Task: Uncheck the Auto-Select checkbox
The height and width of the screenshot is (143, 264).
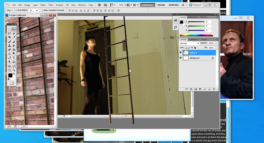Action: (16, 10)
